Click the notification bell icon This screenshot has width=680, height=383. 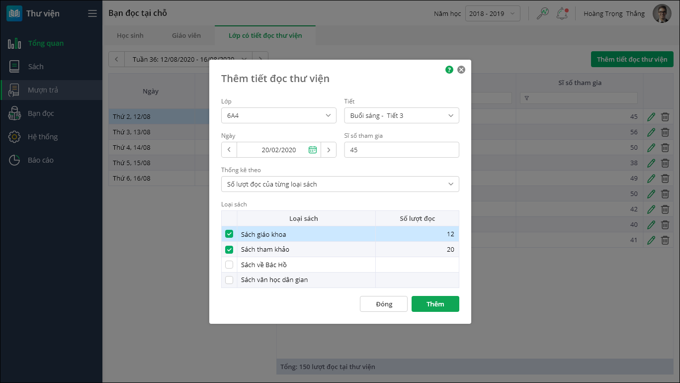pyautogui.click(x=562, y=14)
